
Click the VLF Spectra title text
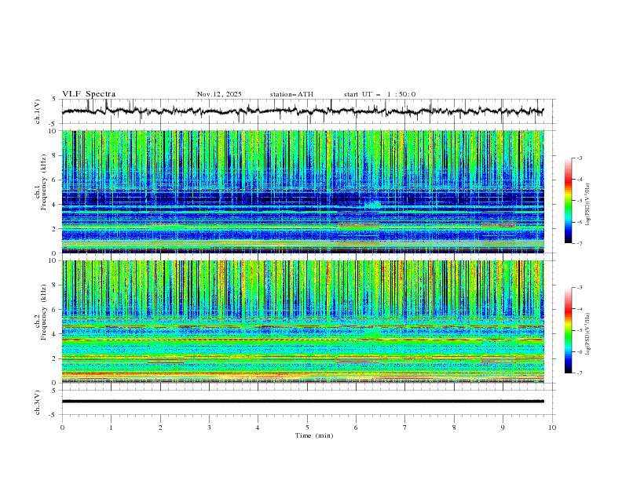coord(89,94)
